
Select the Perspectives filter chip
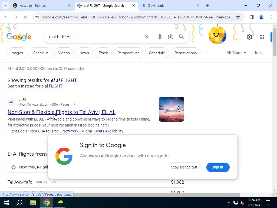128,53
